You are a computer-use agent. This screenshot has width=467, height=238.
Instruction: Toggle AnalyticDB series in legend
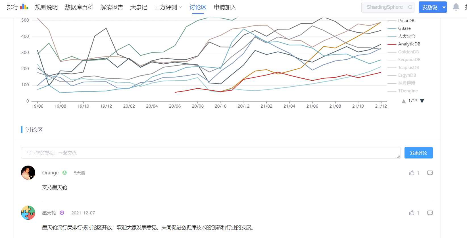404,44
